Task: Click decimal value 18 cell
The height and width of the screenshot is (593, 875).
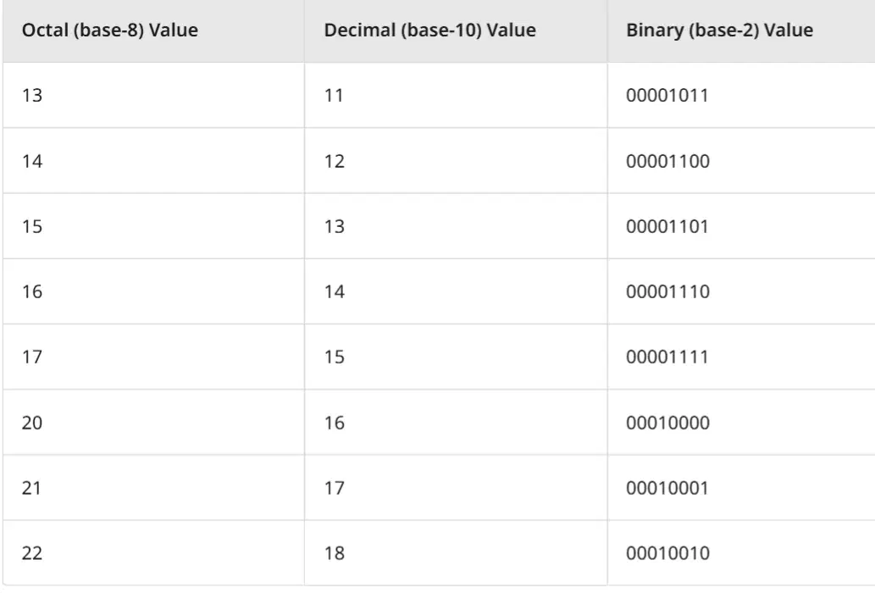Action: [x=456, y=553]
